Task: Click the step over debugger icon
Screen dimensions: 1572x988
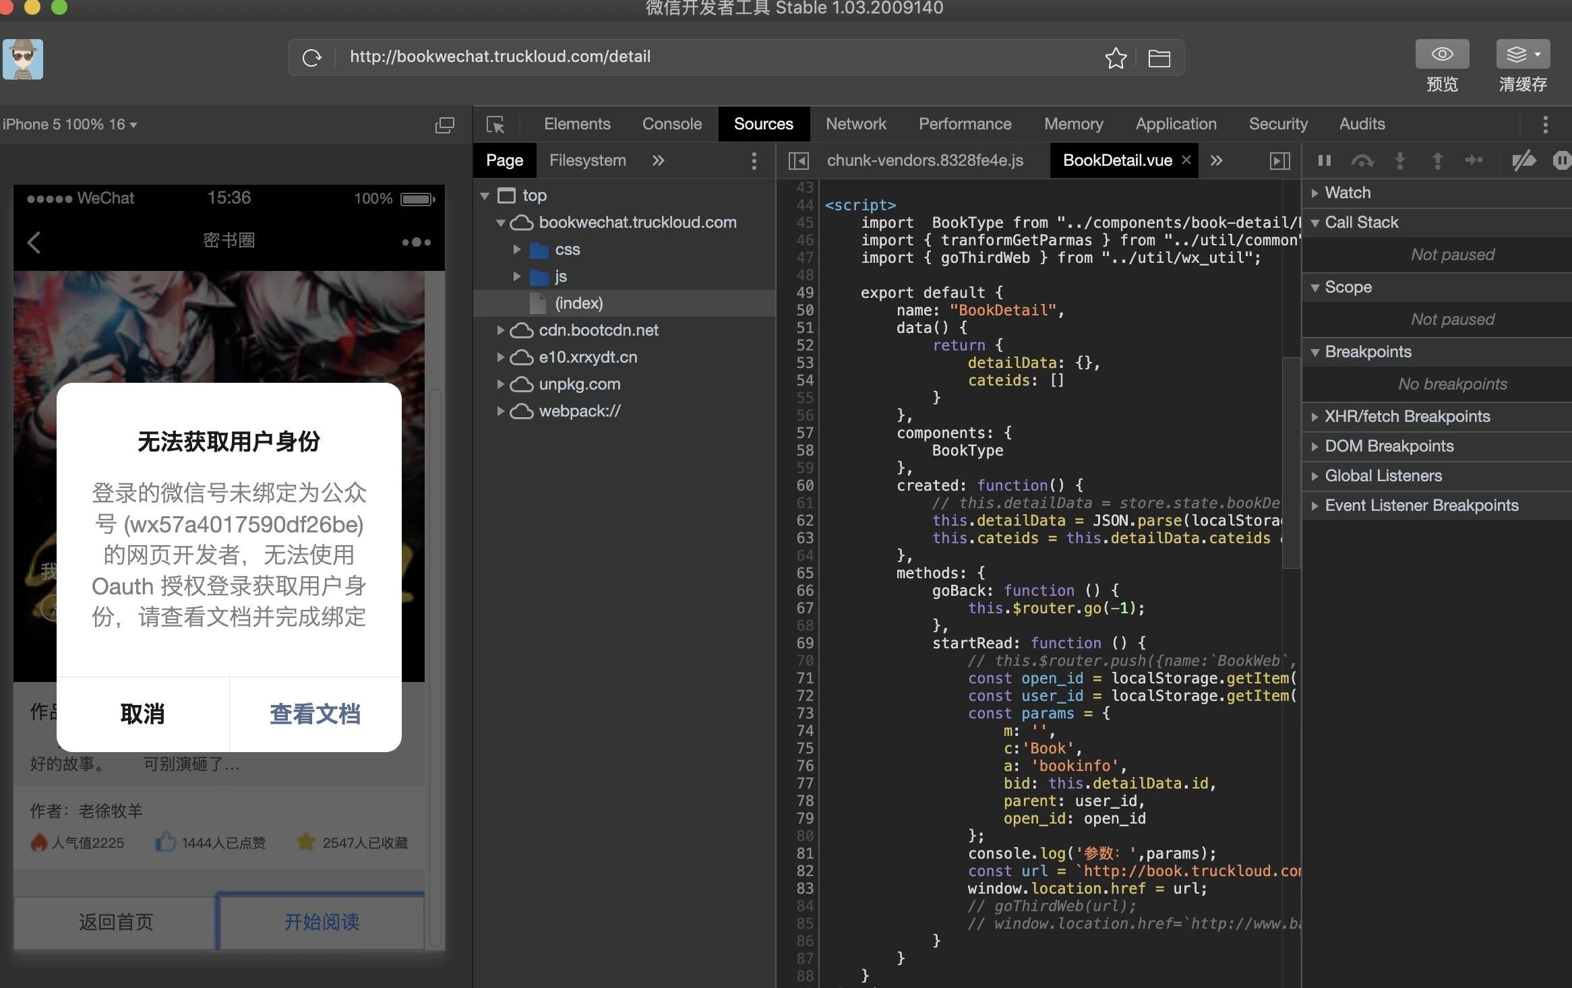Action: pos(1362,160)
